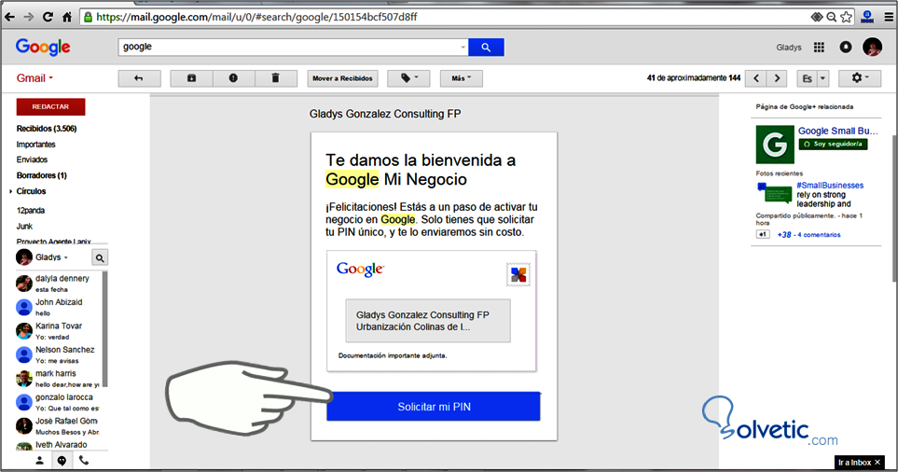
Task: Open Borradores (1) folder
Action: (41, 175)
